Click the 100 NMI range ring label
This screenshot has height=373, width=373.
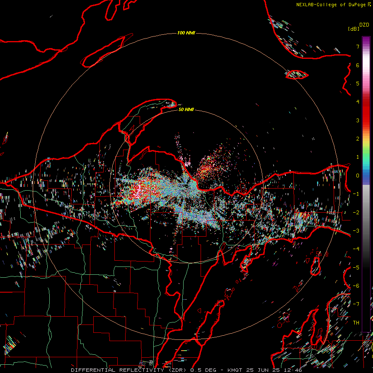click(186, 33)
